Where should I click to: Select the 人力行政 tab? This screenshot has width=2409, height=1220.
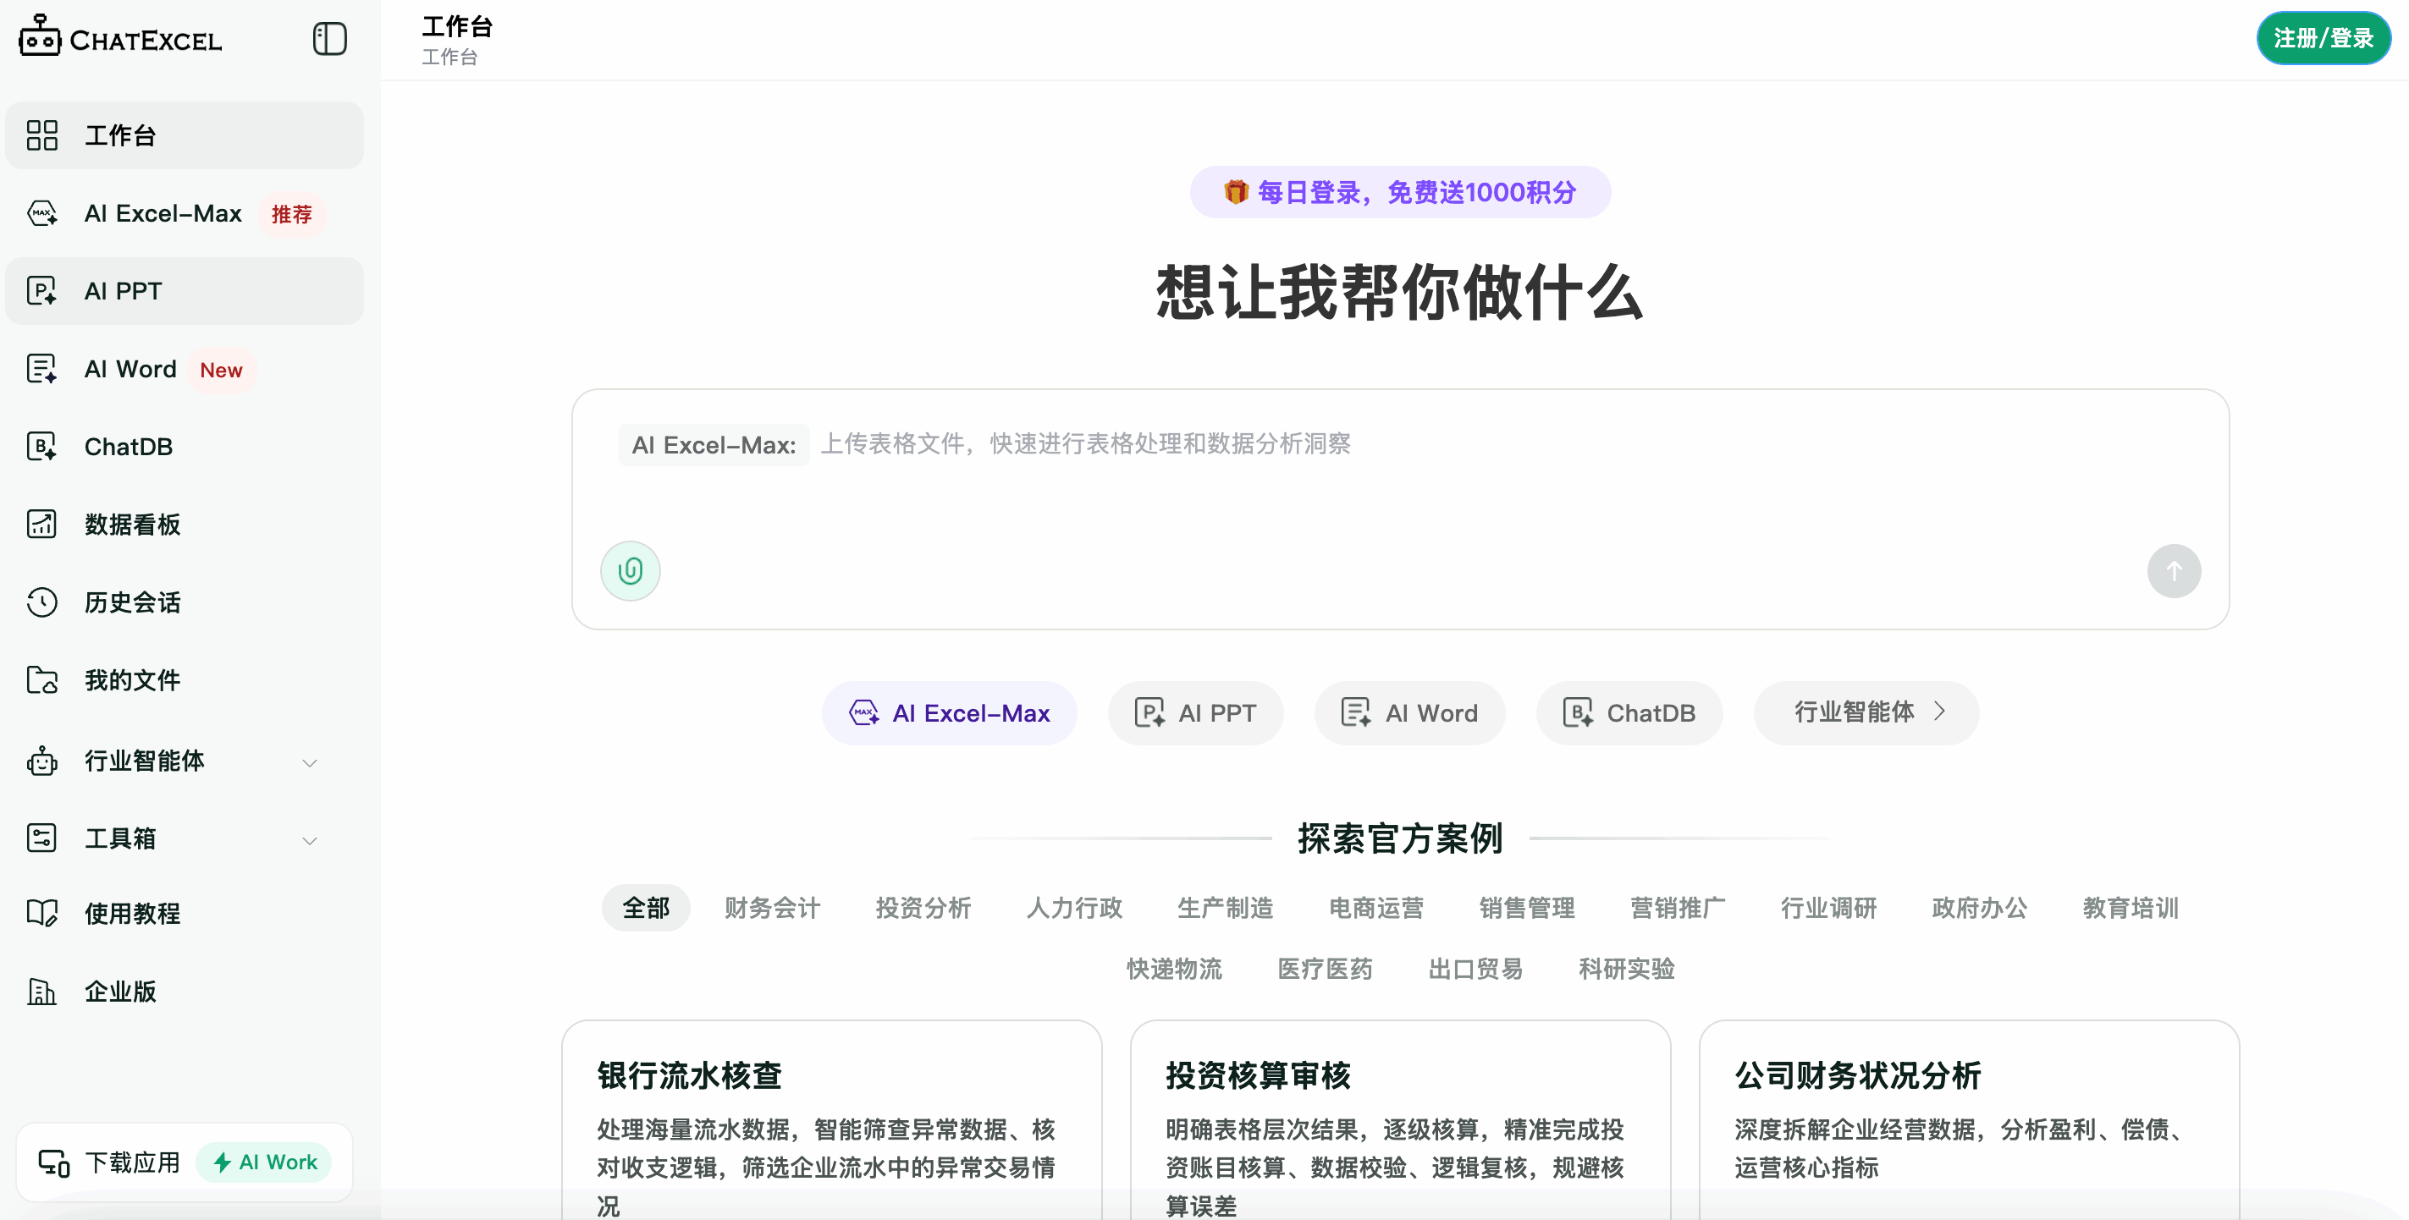(x=1074, y=908)
